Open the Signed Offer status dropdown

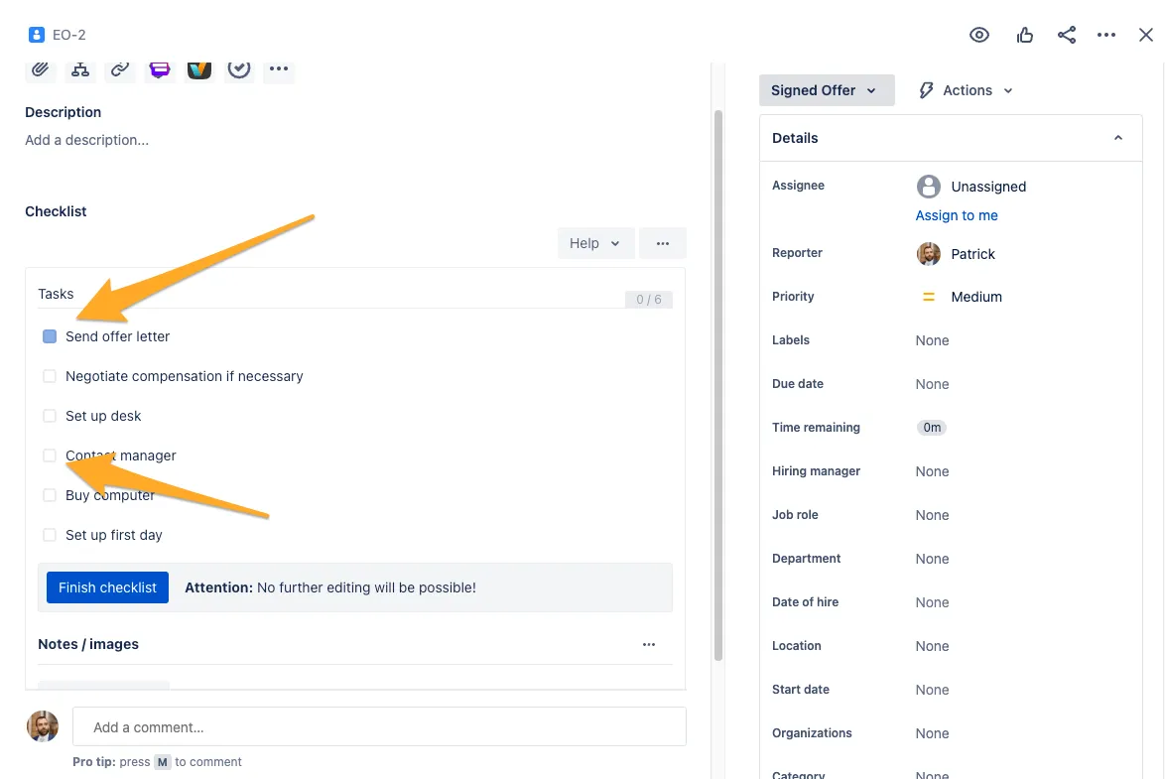[826, 90]
